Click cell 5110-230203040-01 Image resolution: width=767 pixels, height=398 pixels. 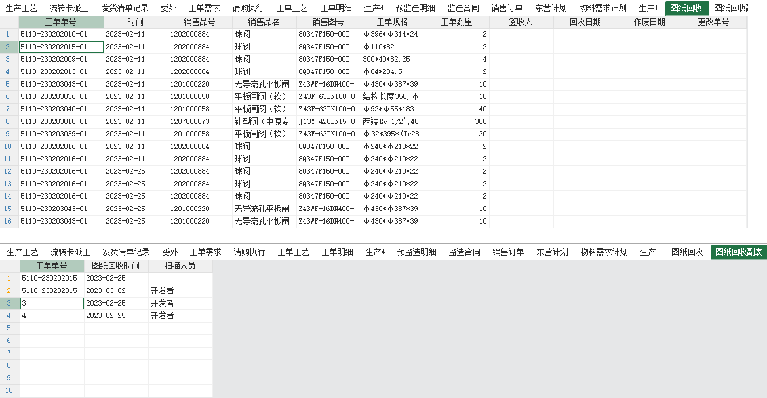(x=61, y=109)
